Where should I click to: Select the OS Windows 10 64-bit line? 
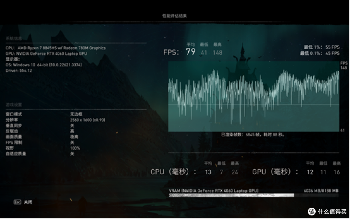(x=43, y=65)
